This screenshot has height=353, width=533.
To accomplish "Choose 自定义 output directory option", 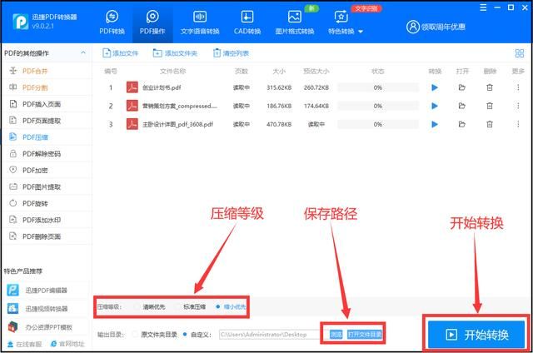I will point(197,335).
